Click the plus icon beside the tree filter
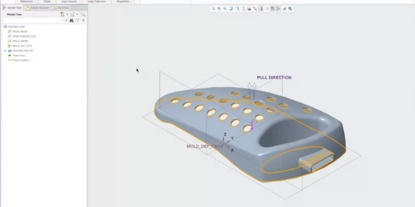415x207 pixels. (x=83, y=20)
